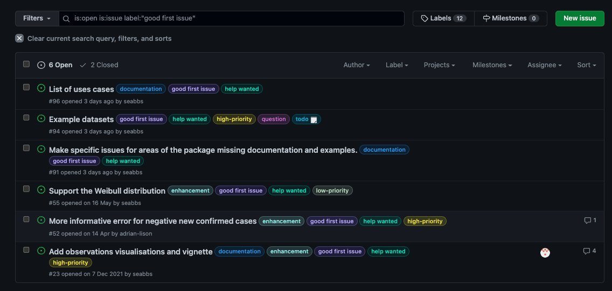The height and width of the screenshot is (291, 612).
Task: Click open status icon for issue #91
Action: [41, 149]
